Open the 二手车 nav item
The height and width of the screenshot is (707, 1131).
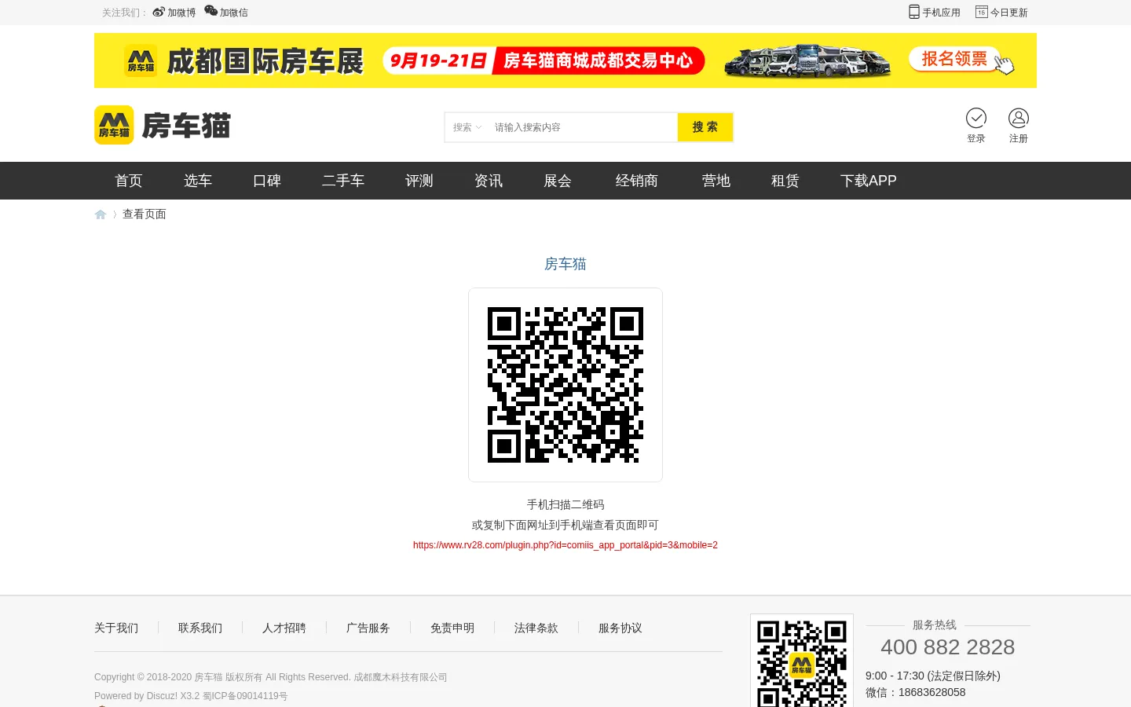click(x=343, y=181)
